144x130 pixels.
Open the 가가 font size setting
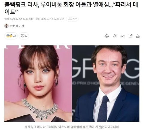click(x=122, y=36)
